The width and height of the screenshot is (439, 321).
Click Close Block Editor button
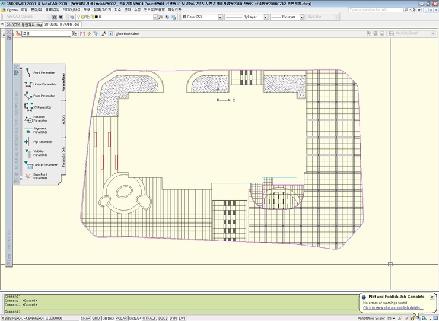(x=128, y=34)
